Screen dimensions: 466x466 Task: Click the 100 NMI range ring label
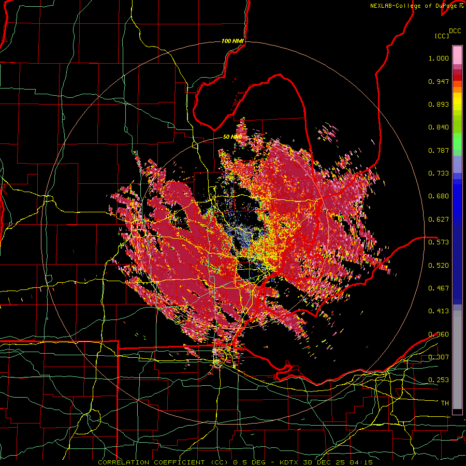click(x=232, y=41)
